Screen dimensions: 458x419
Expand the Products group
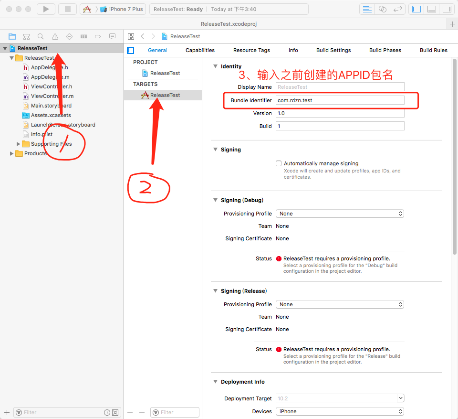(11, 153)
